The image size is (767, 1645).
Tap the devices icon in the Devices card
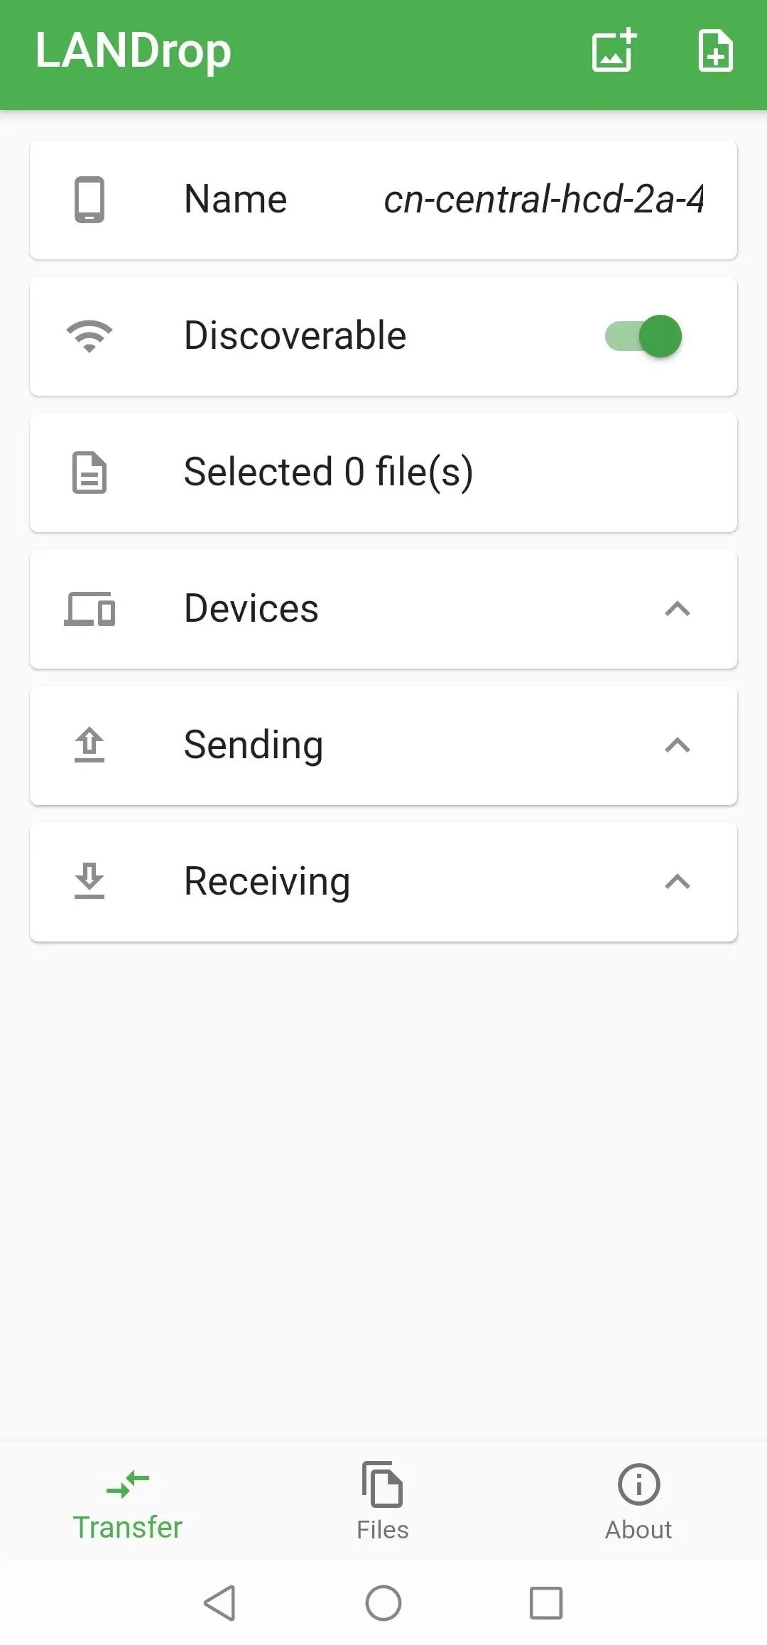coord(89,609)
